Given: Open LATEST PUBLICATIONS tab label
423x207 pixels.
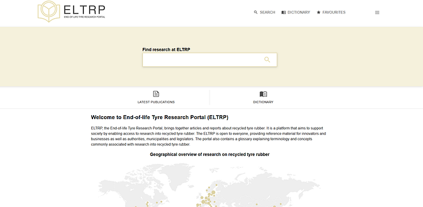Looking at the screenshot, I should (x=156, y=102).
